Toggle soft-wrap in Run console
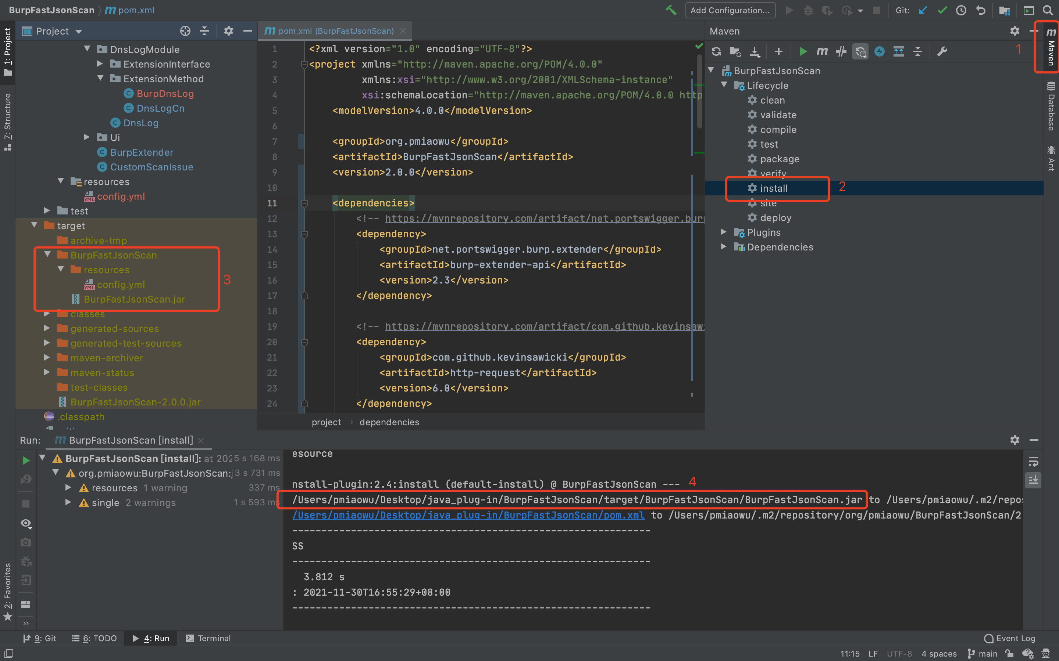The image size is (1059, 661). [1033, 462]
